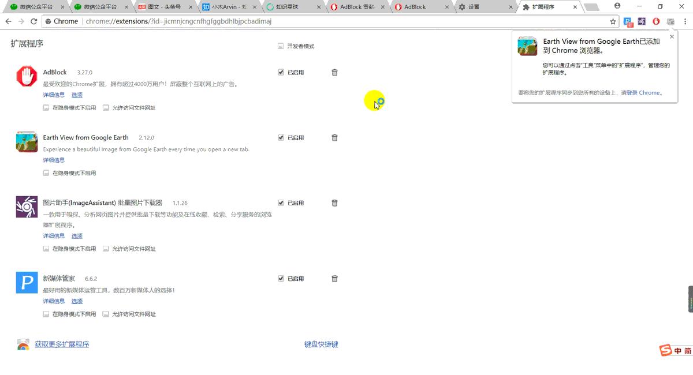Image resolution: width=693 pixels, height=375 pixels.
Task: Close the 设置 tab
Action: [512, 7]
